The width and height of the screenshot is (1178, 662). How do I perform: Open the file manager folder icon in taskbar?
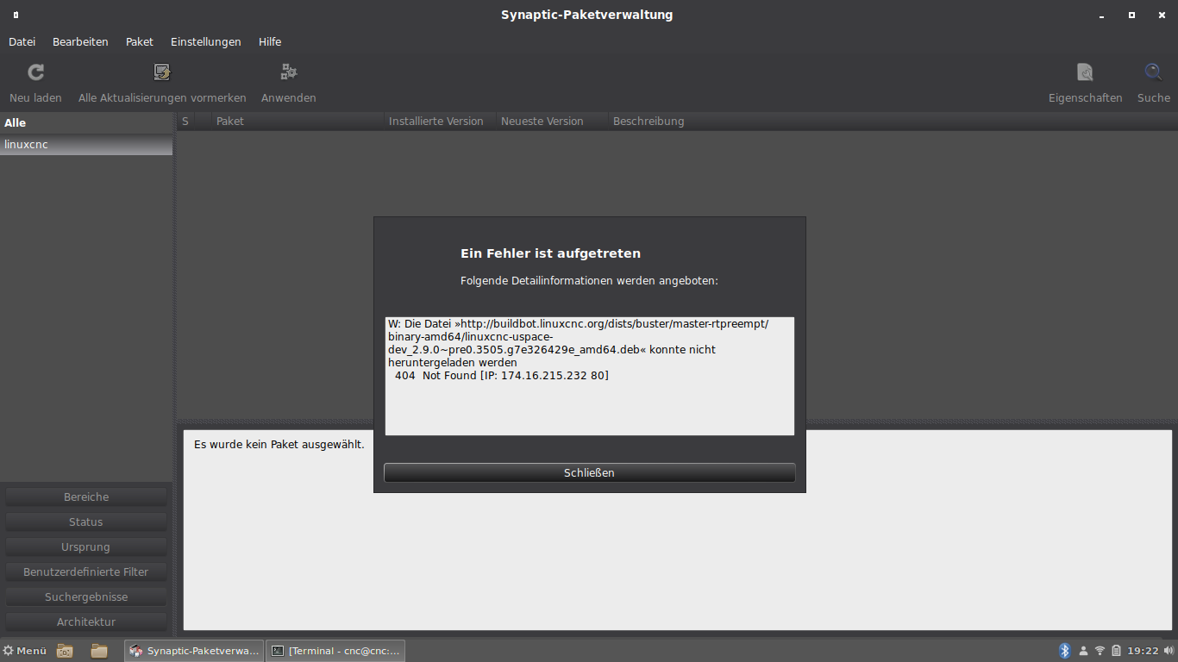click(x=99, y=651)
